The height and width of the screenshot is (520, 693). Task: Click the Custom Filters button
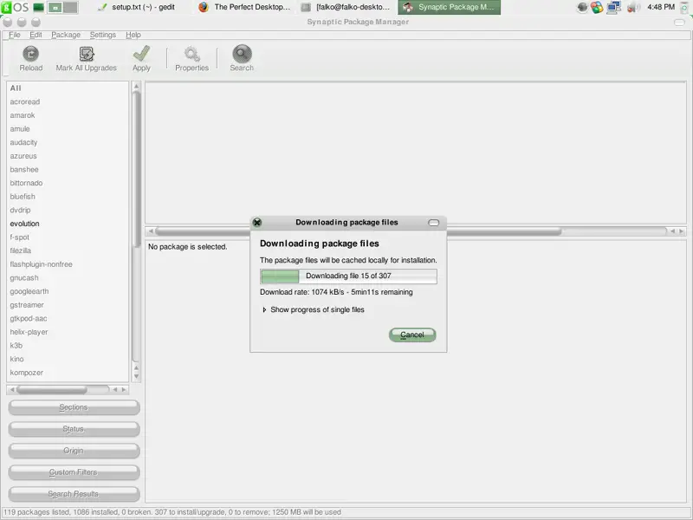(x=74, y=472)
